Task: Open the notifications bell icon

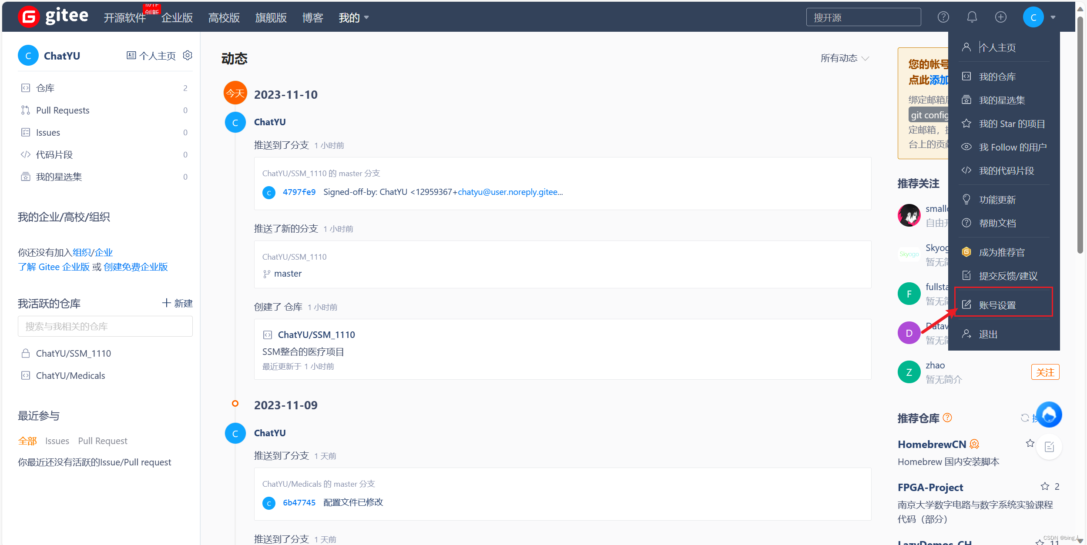Action: point(972,17)
